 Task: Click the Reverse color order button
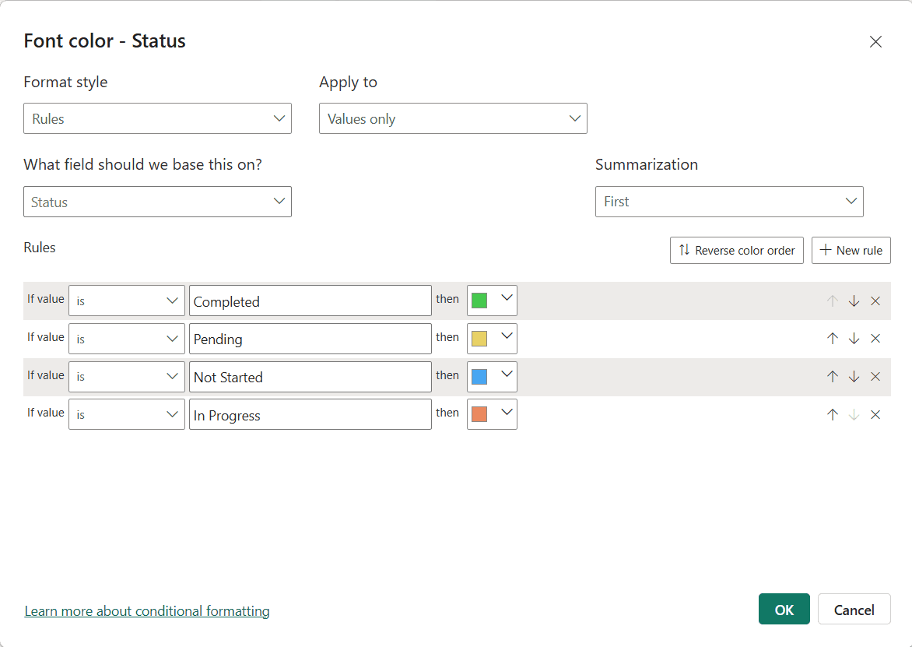coord(737,250)
